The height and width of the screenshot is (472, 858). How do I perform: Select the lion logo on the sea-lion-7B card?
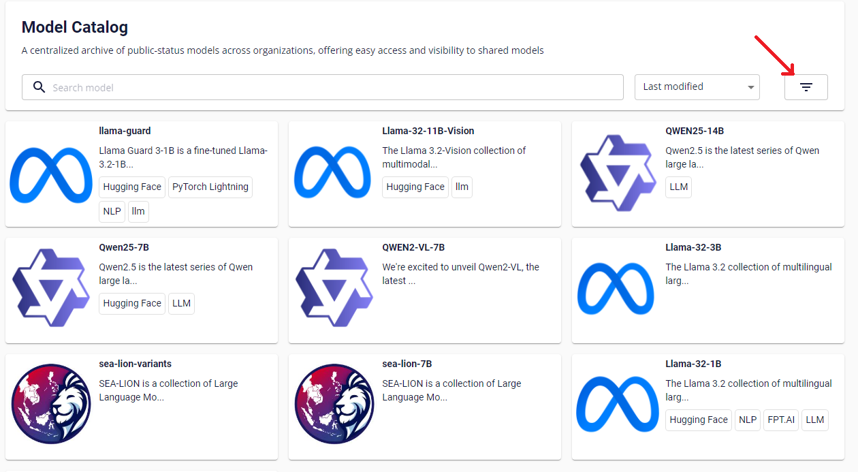(334, 405)
